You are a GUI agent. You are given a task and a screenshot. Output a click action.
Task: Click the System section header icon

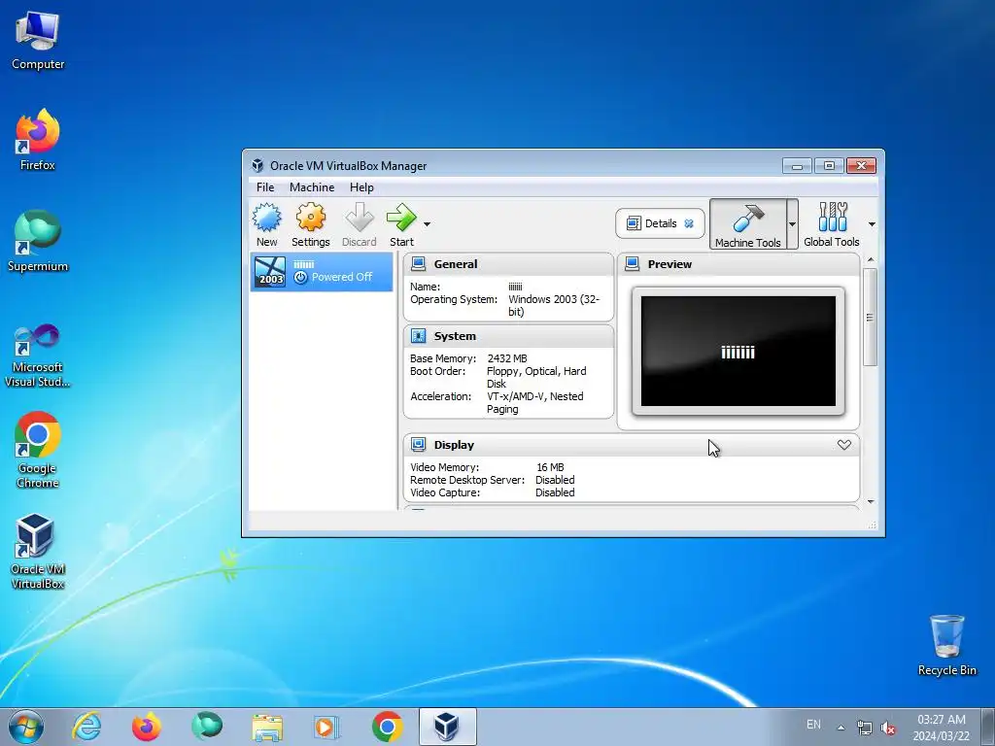pos(418,335)
